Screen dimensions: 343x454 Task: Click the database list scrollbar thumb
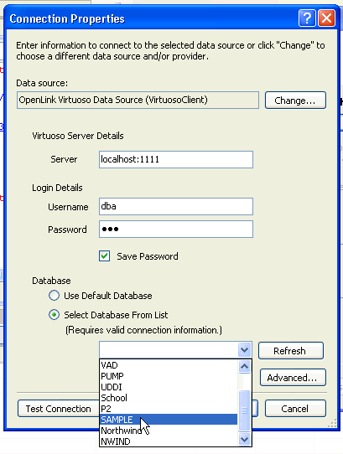pos(244,410)
